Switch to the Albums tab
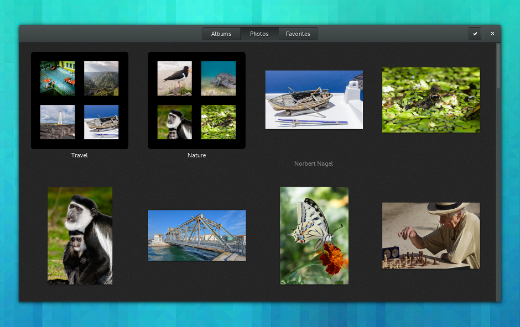Screen dimensions: 520x327 221,34
